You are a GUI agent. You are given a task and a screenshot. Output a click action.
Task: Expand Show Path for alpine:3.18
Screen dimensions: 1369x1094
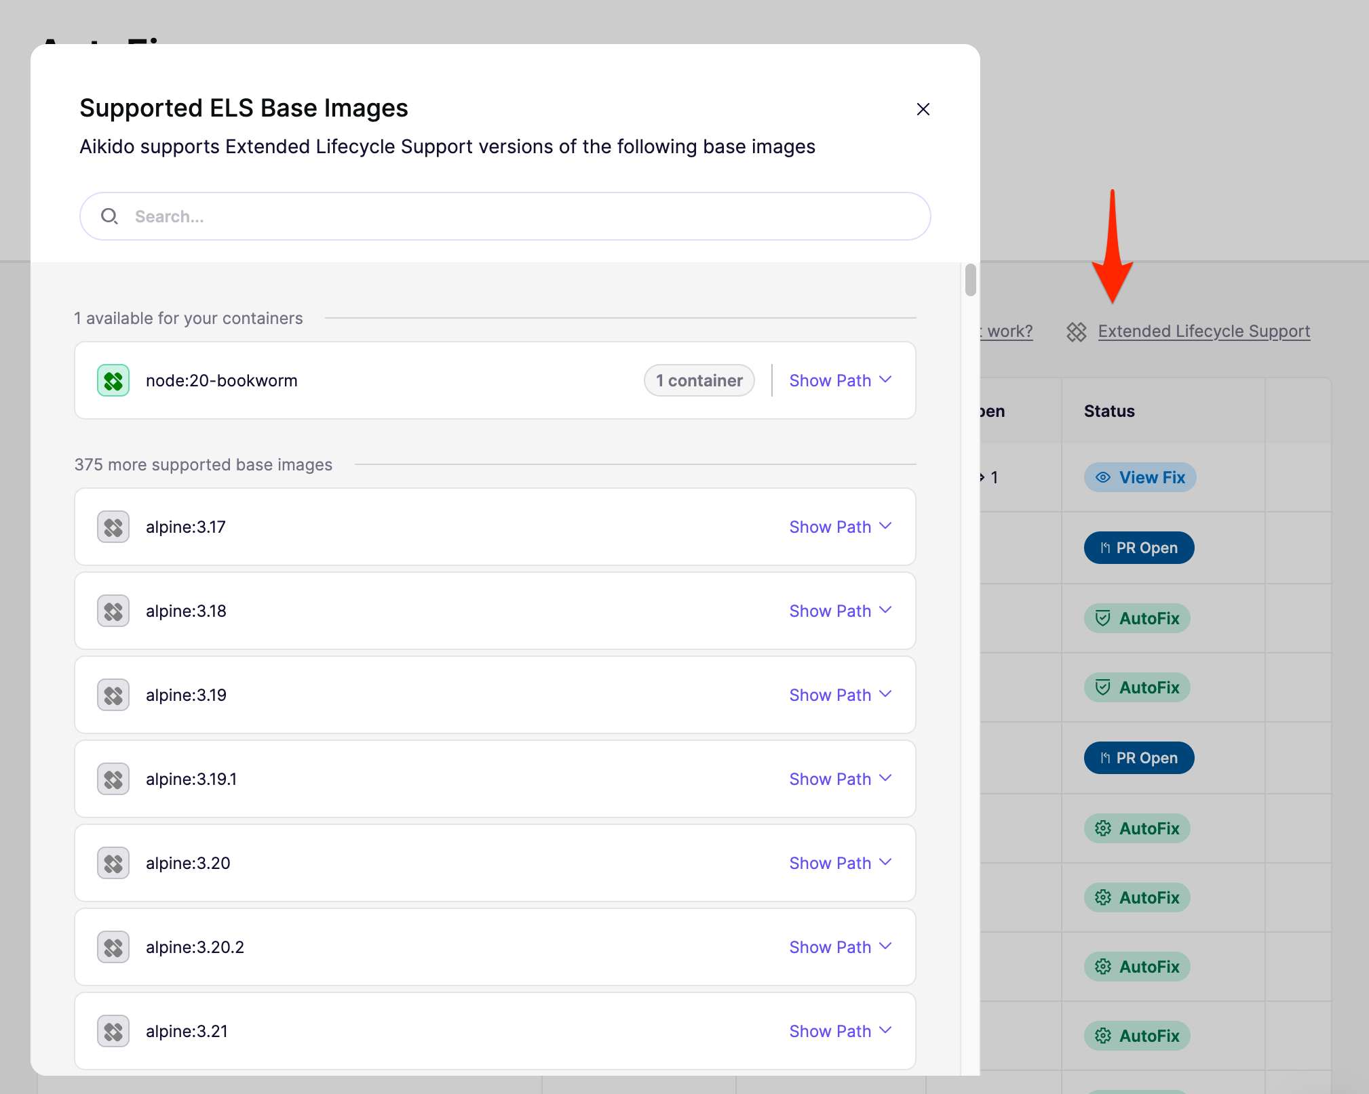(841, 611)
